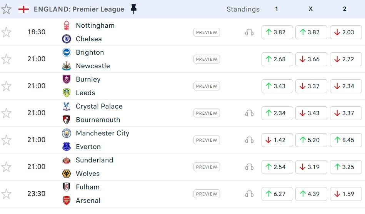365x214 pixels.
Task: Select home win odds 6.27 for Fulham
Action: pos(277,194)
